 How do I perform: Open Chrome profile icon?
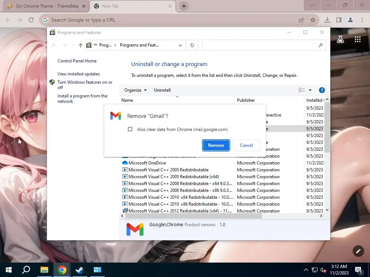tap(350, 20)
